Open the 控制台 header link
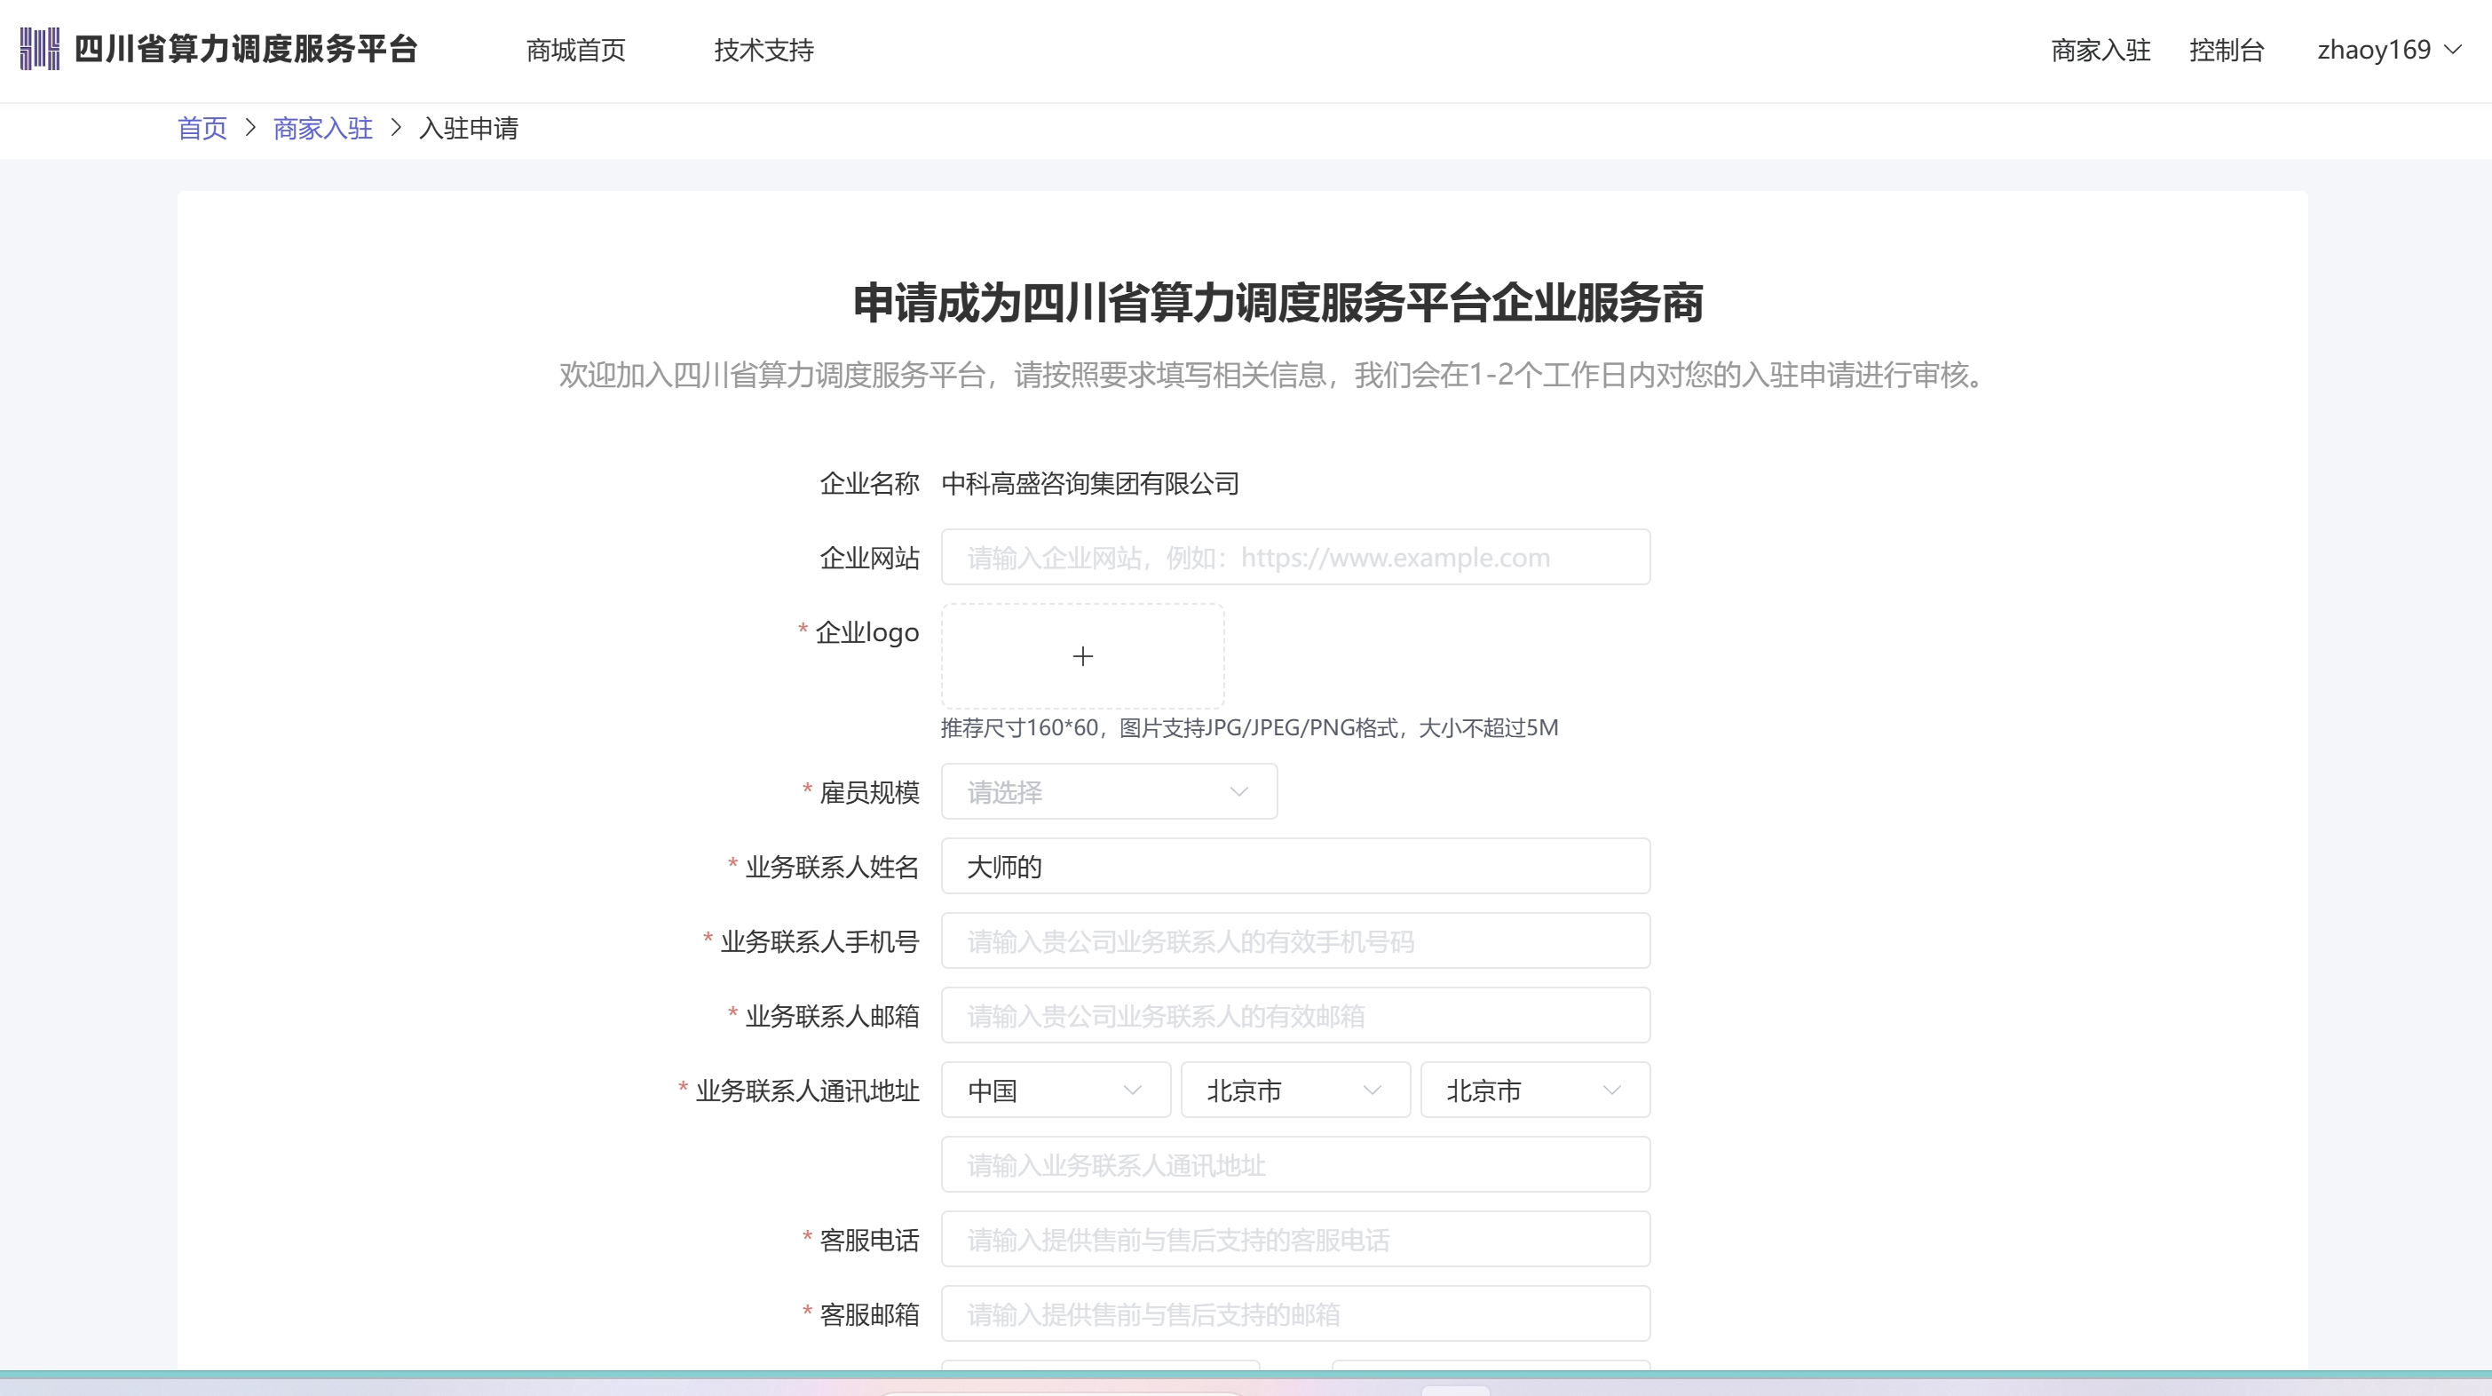The image size is (2492, 1396). pos(2226,51)
